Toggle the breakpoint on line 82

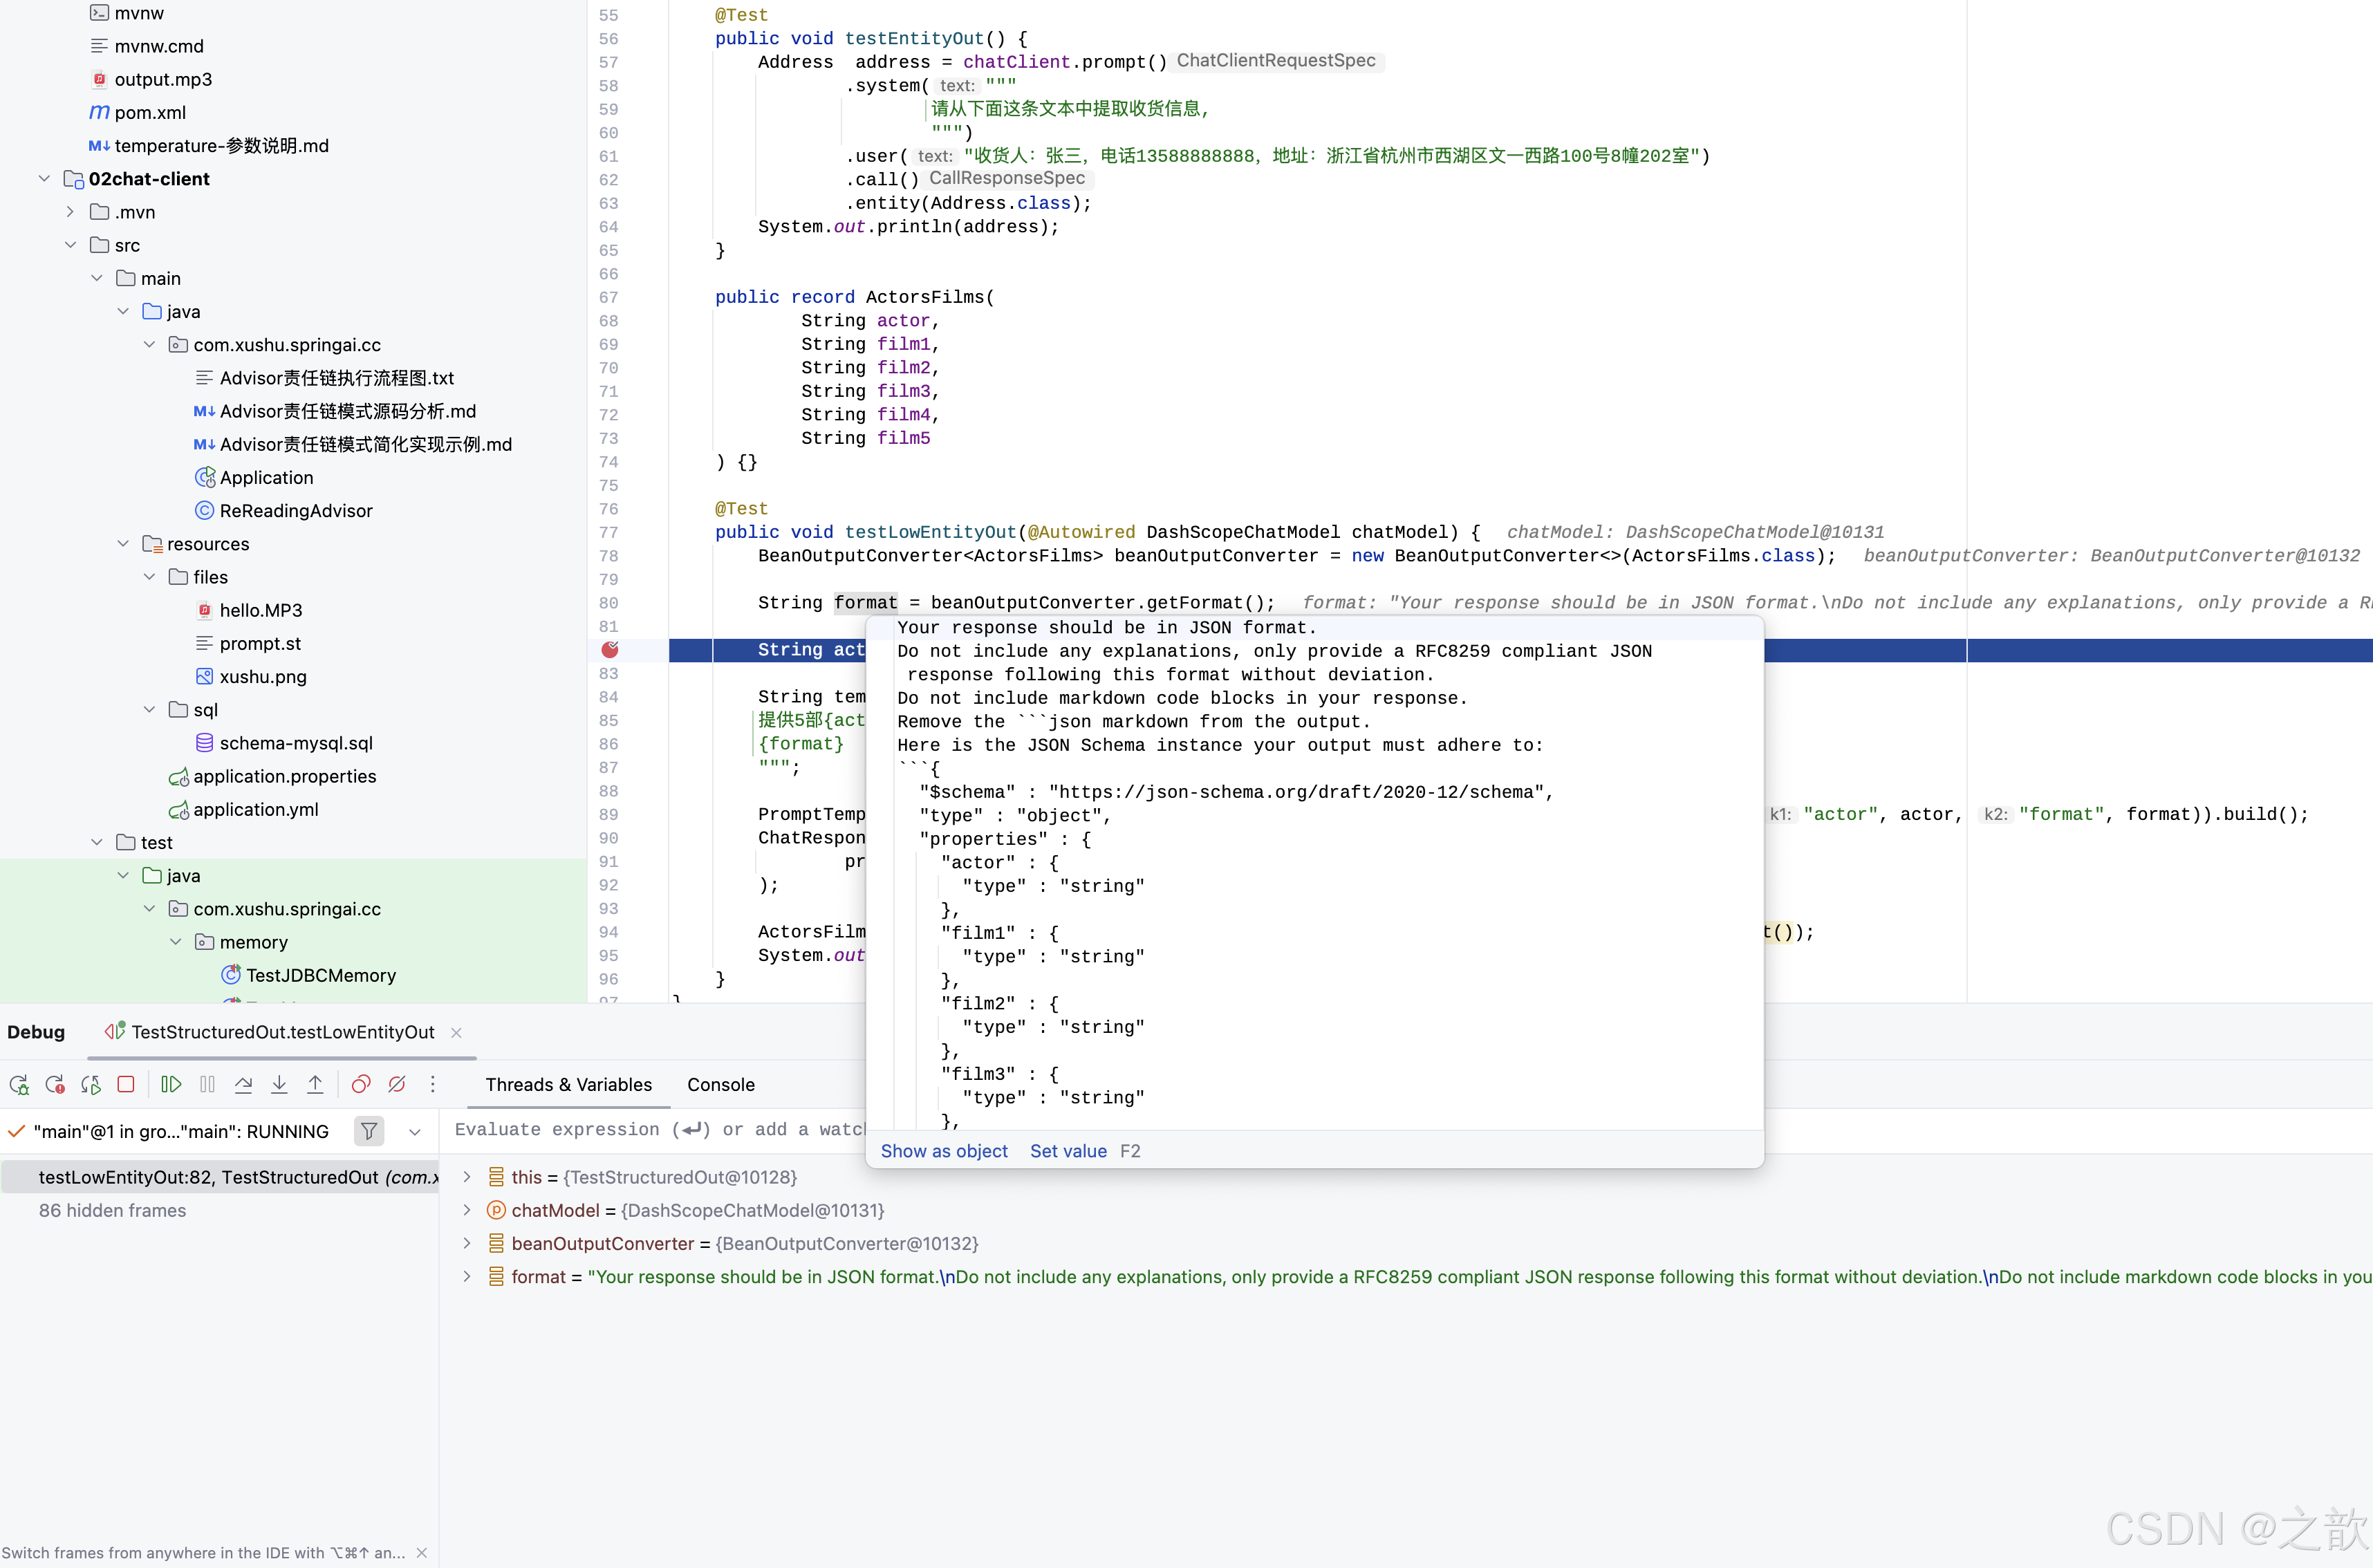point(610,650)
